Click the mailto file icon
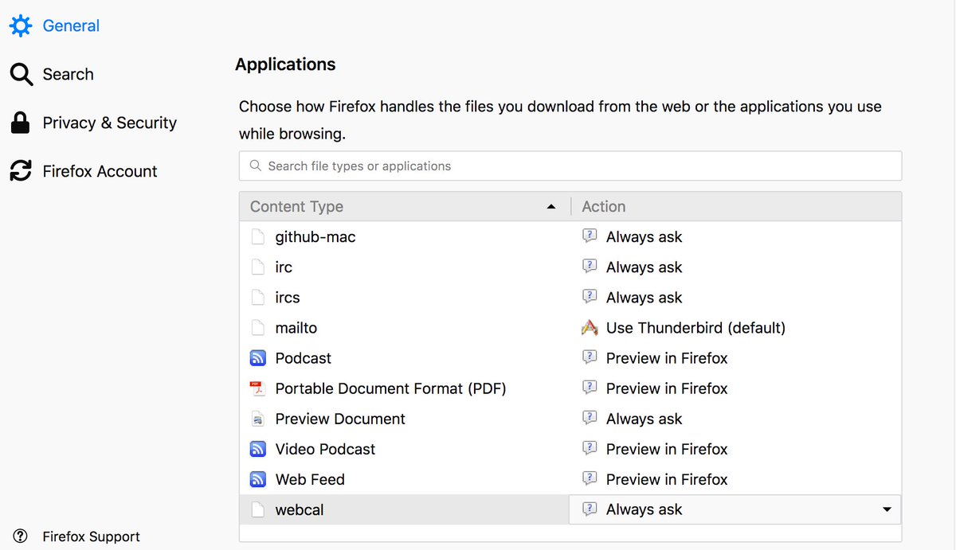The image size is (956, 550). click(257, 328)
